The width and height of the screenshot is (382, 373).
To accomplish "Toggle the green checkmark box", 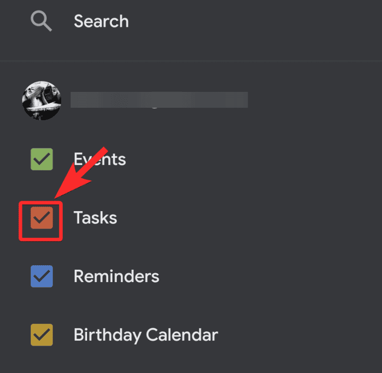I will pos(42,159).
